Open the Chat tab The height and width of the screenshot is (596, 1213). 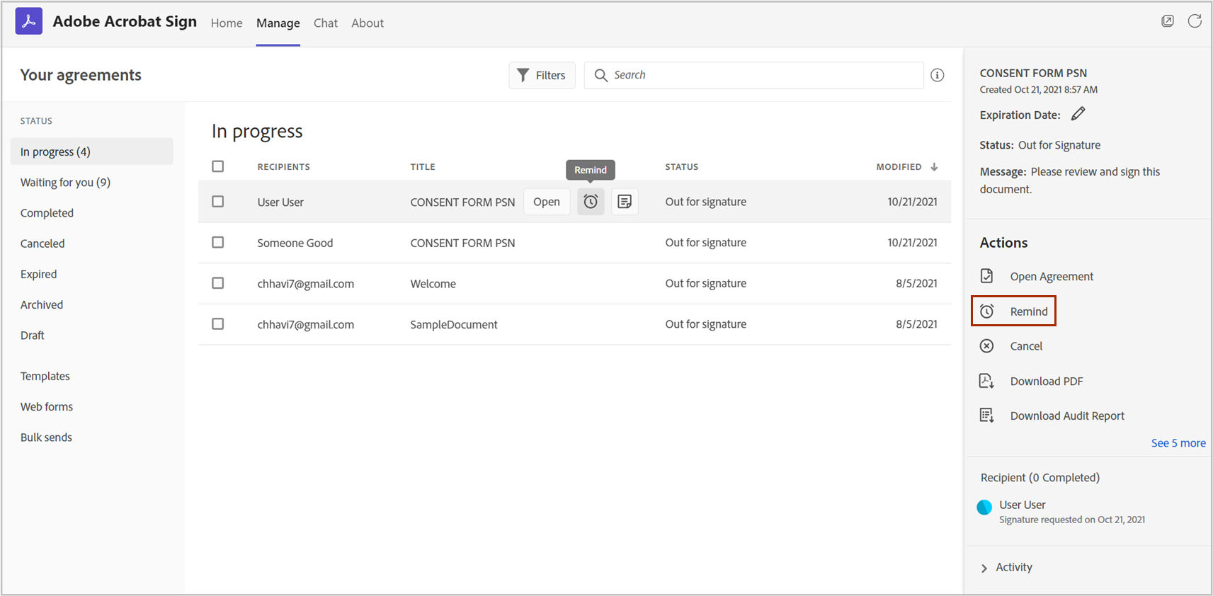click(x=326, y=23)
